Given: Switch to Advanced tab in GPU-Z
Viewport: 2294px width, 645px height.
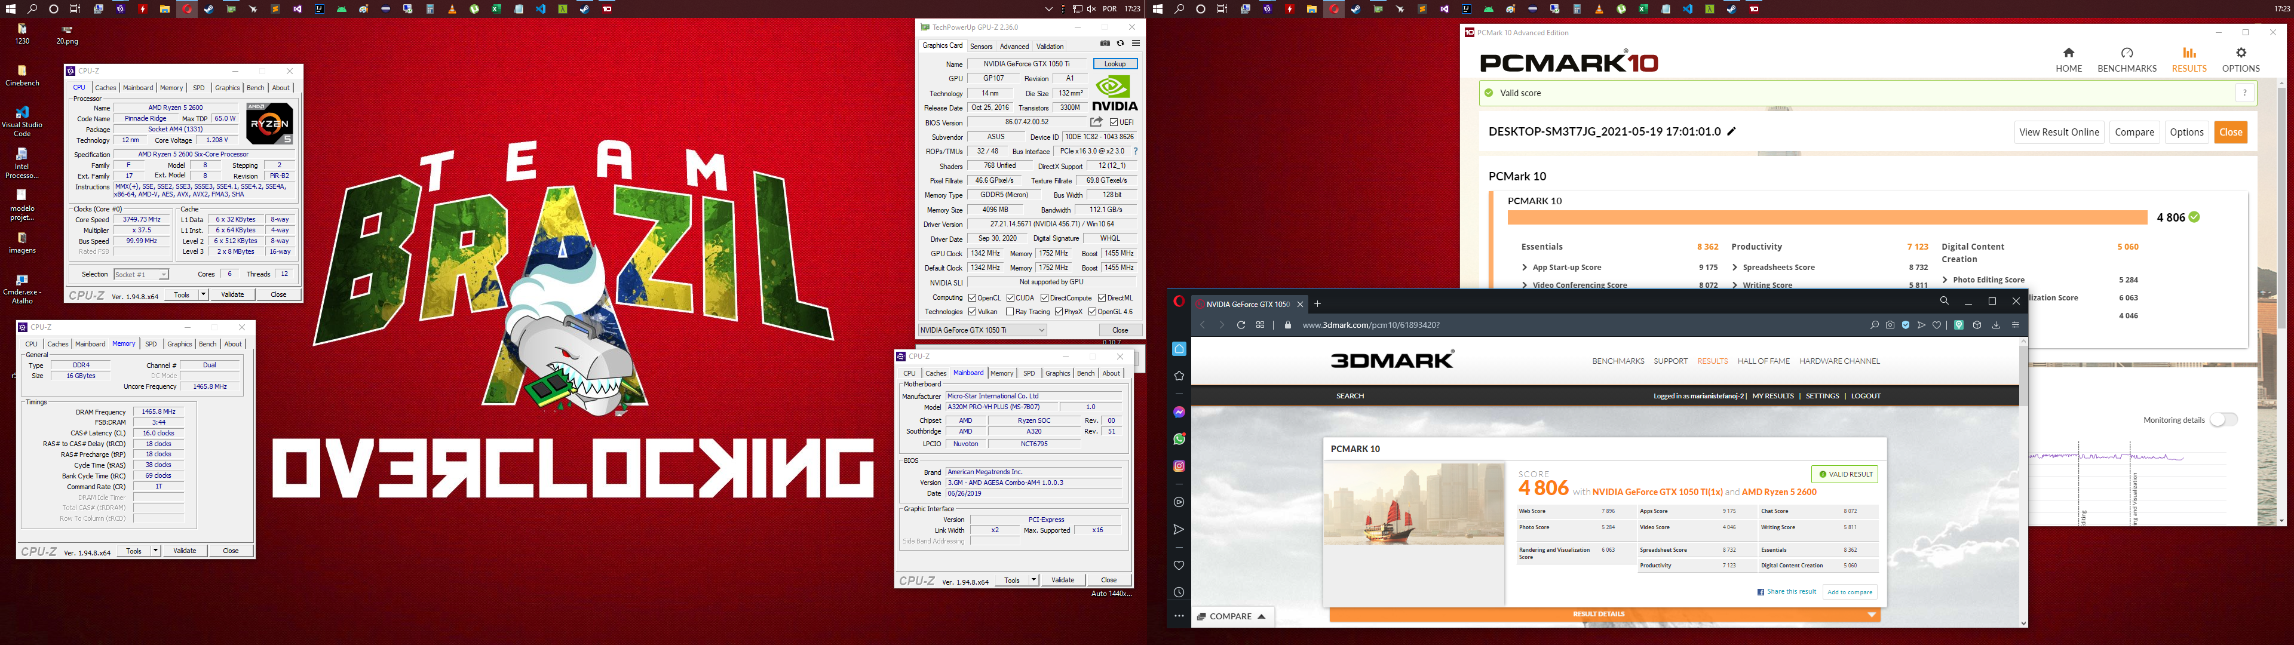Looking at the screenshot, I should pyautogui.click(x=1014, y=47).
